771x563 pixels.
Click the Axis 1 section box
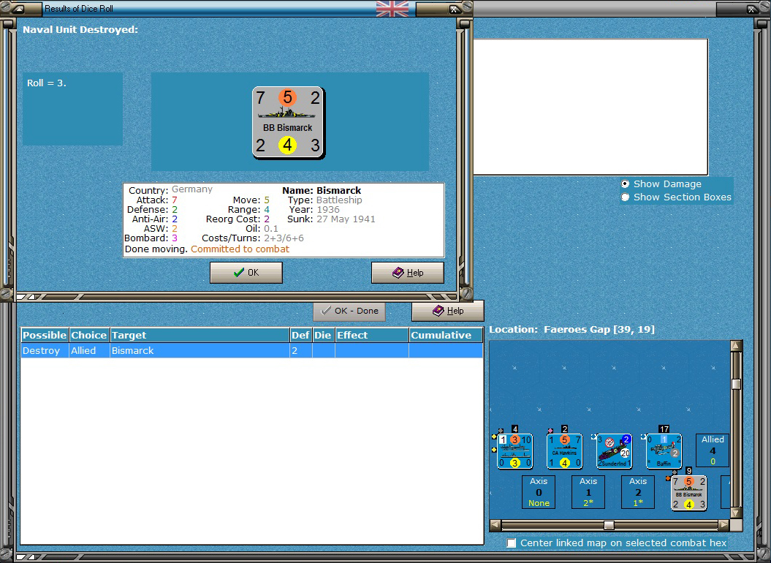pyautogui.click(x=588, y=492)
